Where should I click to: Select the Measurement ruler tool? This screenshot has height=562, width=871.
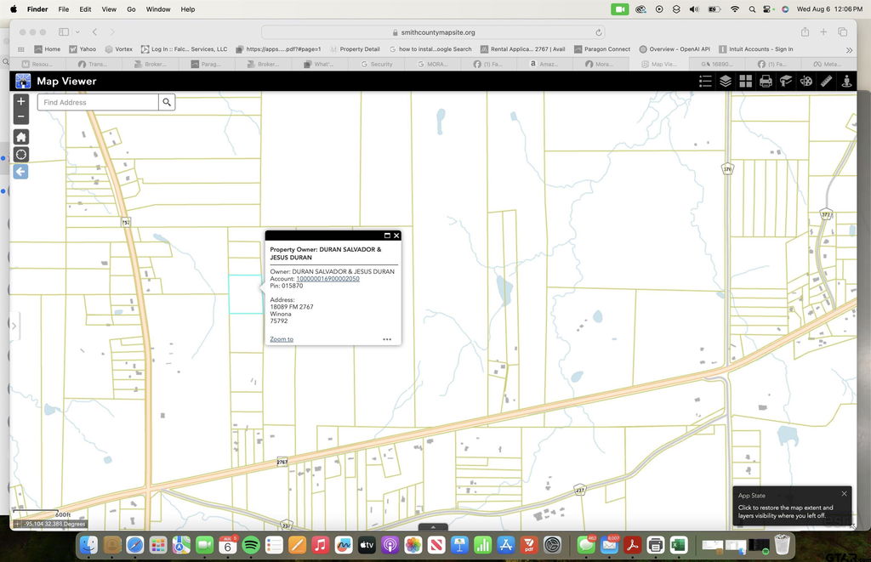point(826,81)
